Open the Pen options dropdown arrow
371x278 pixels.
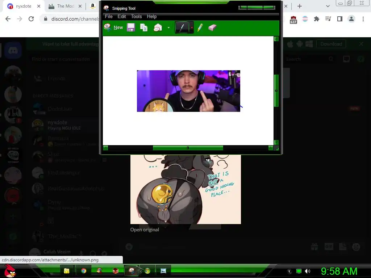191,28
